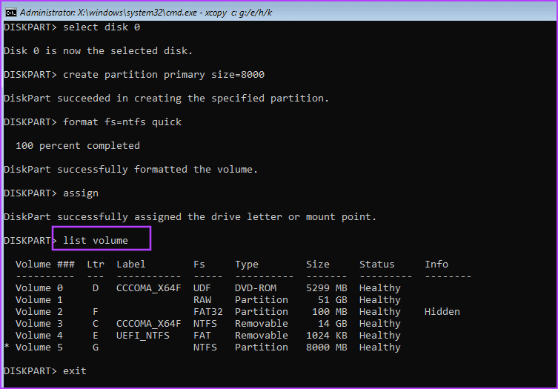The image size is (558, 389).
Task: Click the 'Info' column header
Action: [x=436, y=264]
